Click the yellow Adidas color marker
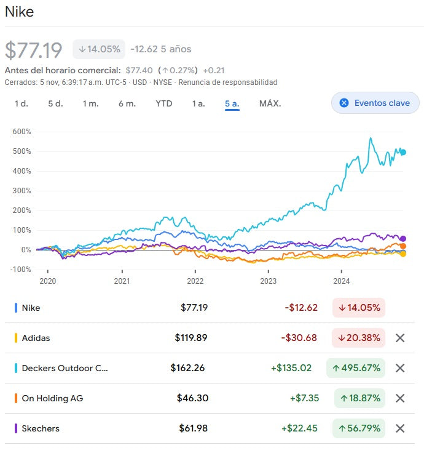The width and height of the screenshot is (424, 453). tap(16, 338)
